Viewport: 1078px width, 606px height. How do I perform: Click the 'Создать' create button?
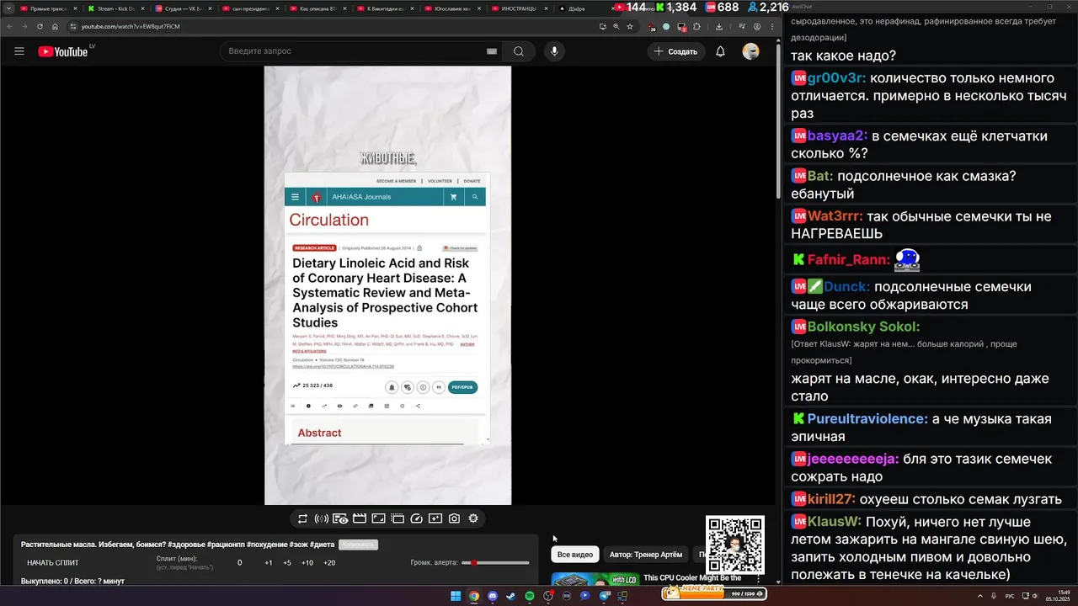click(675, 51)
